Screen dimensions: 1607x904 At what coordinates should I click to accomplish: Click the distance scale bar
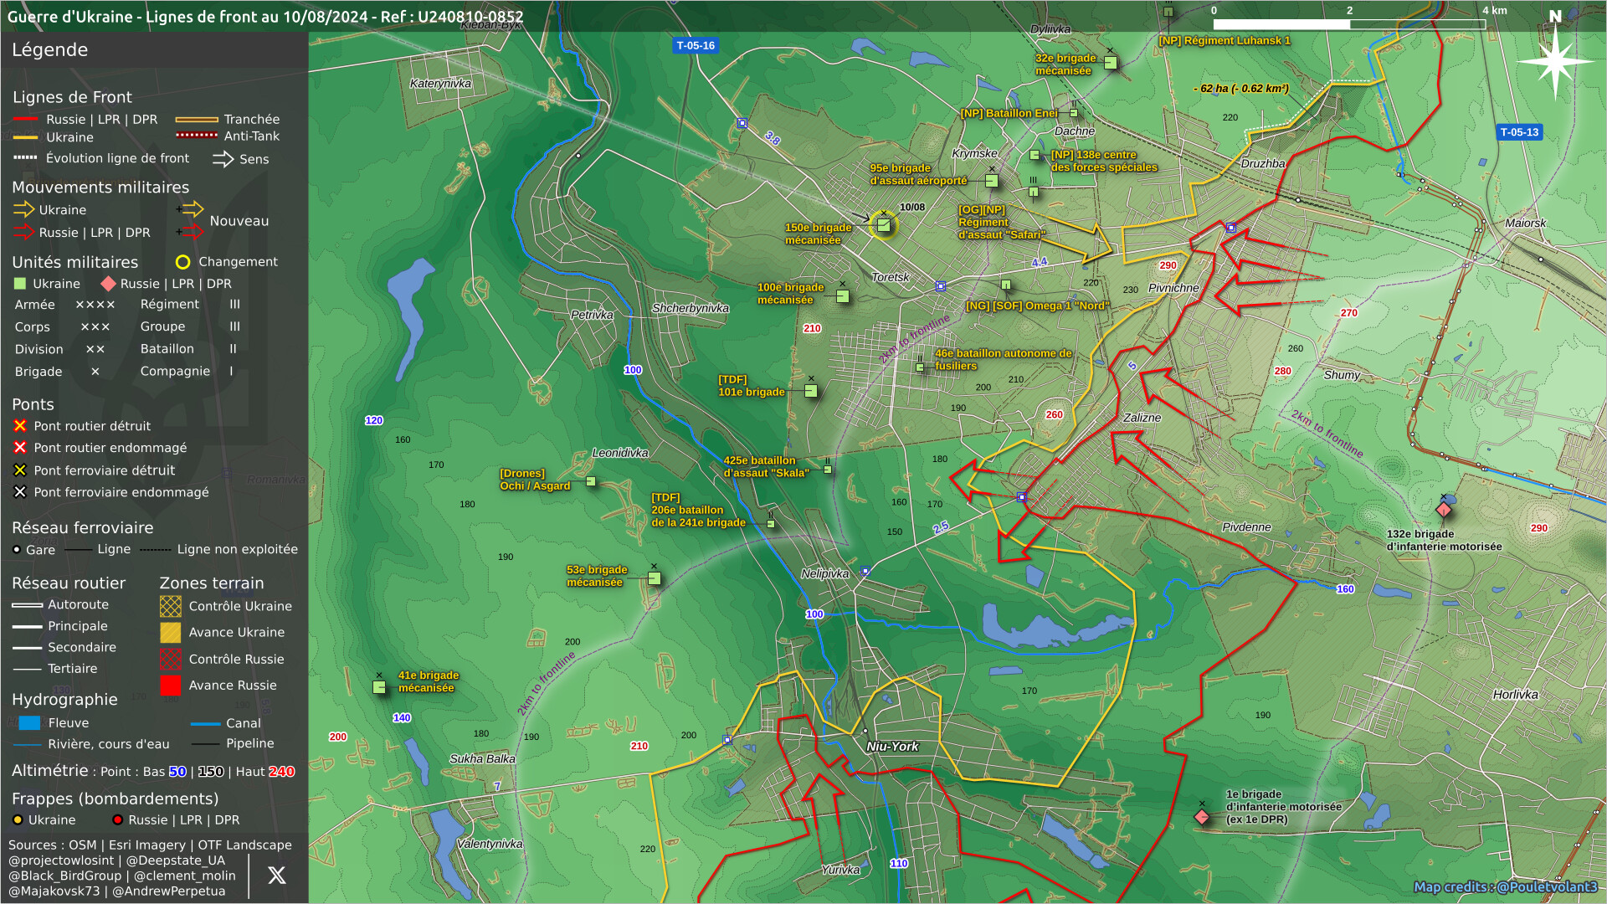tap(1348, 24)
